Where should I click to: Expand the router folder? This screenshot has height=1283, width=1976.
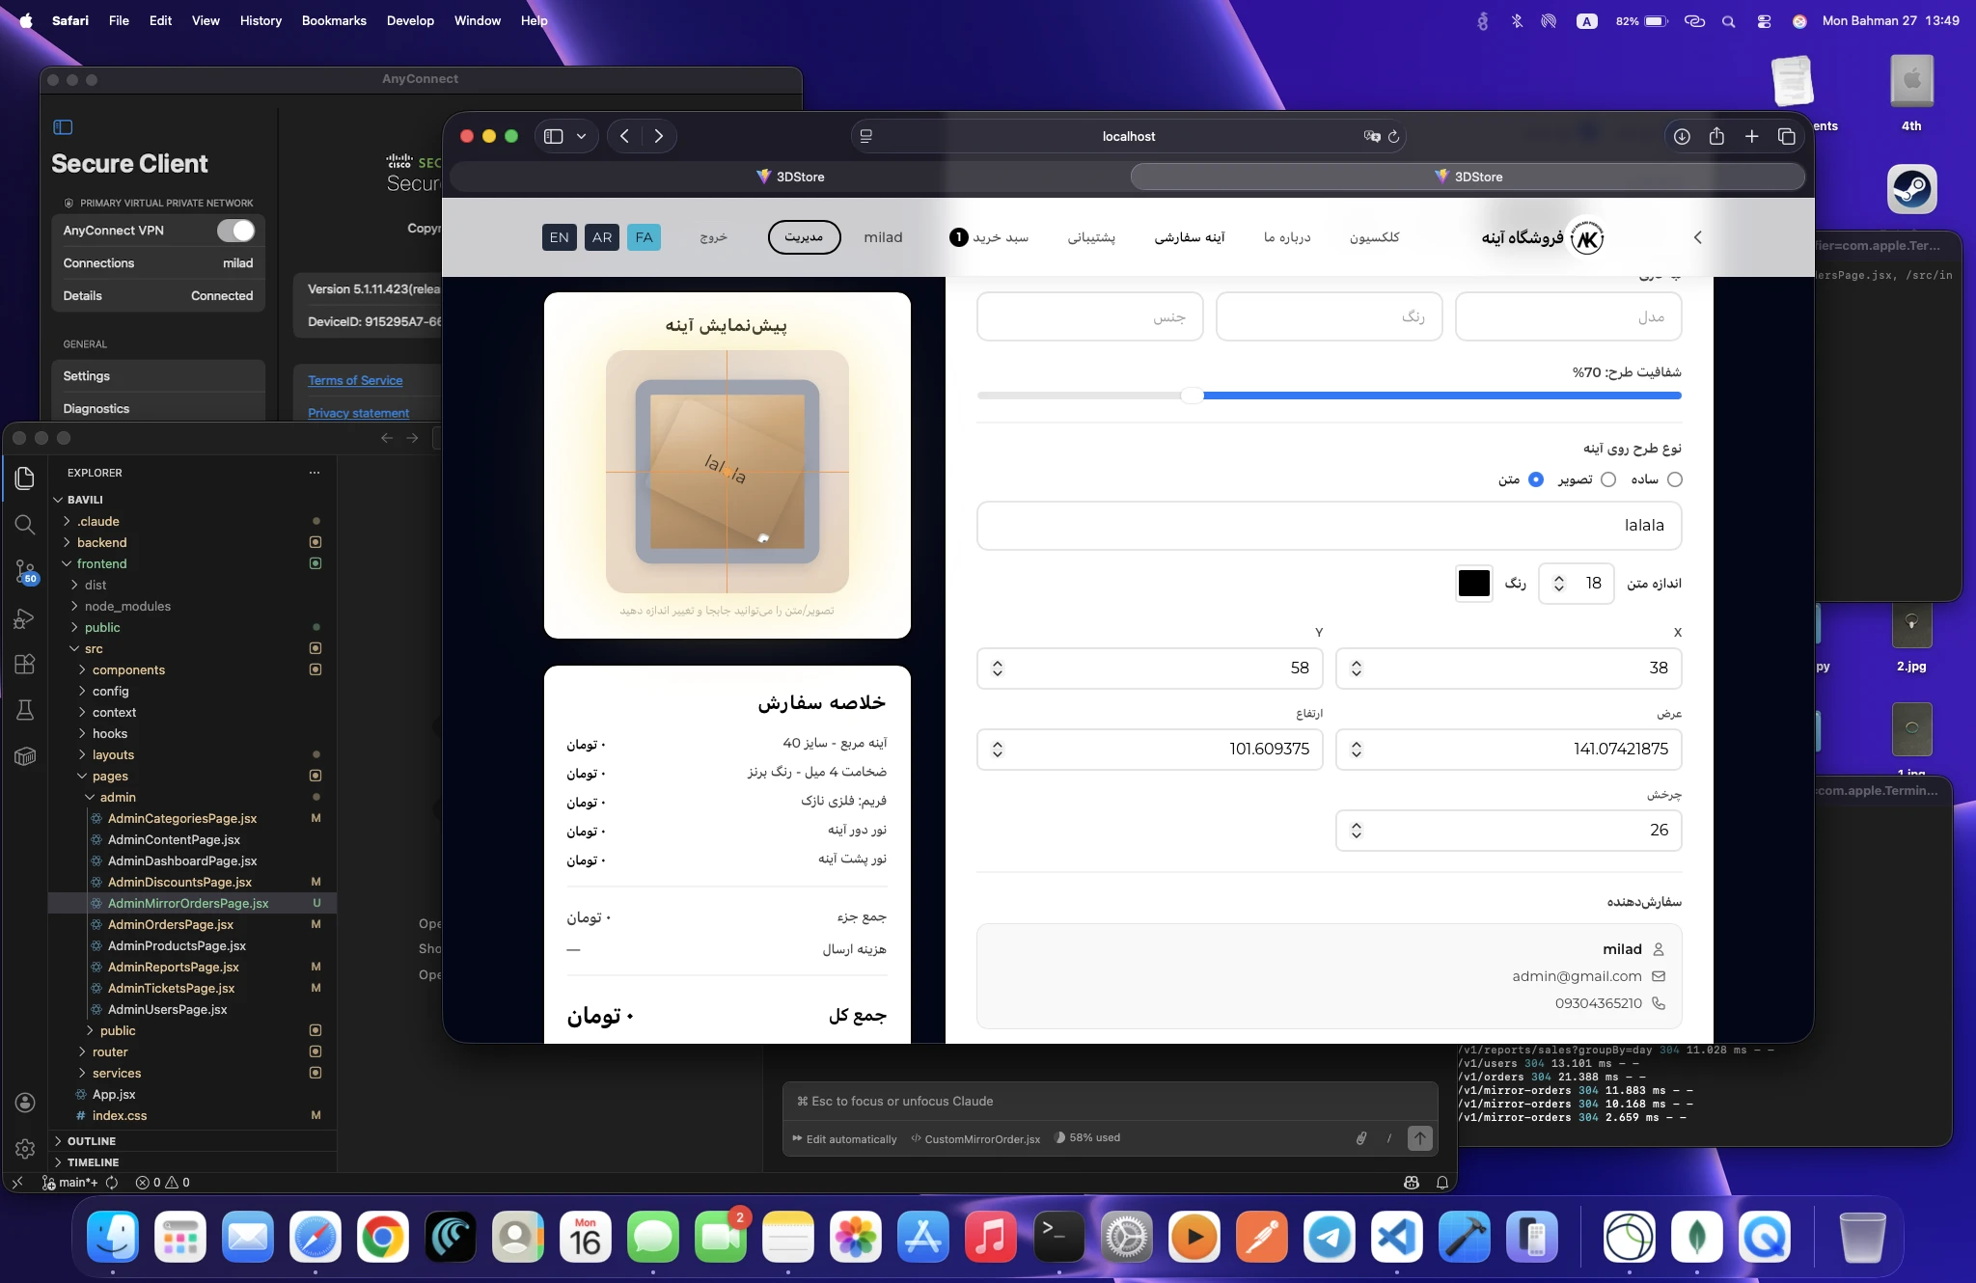109,1051
